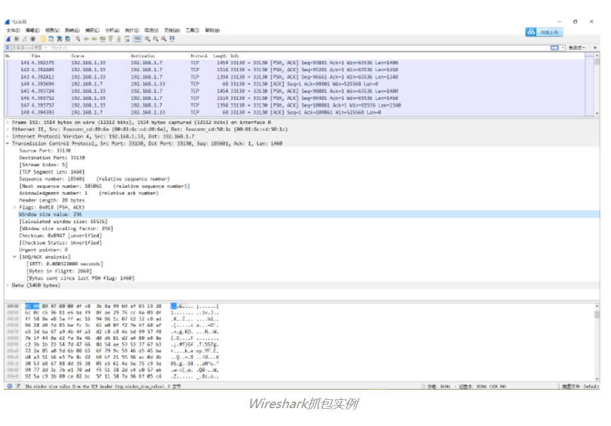The image size is (611, 426).
Task: Open the View (V) menu
Action: 52,30
